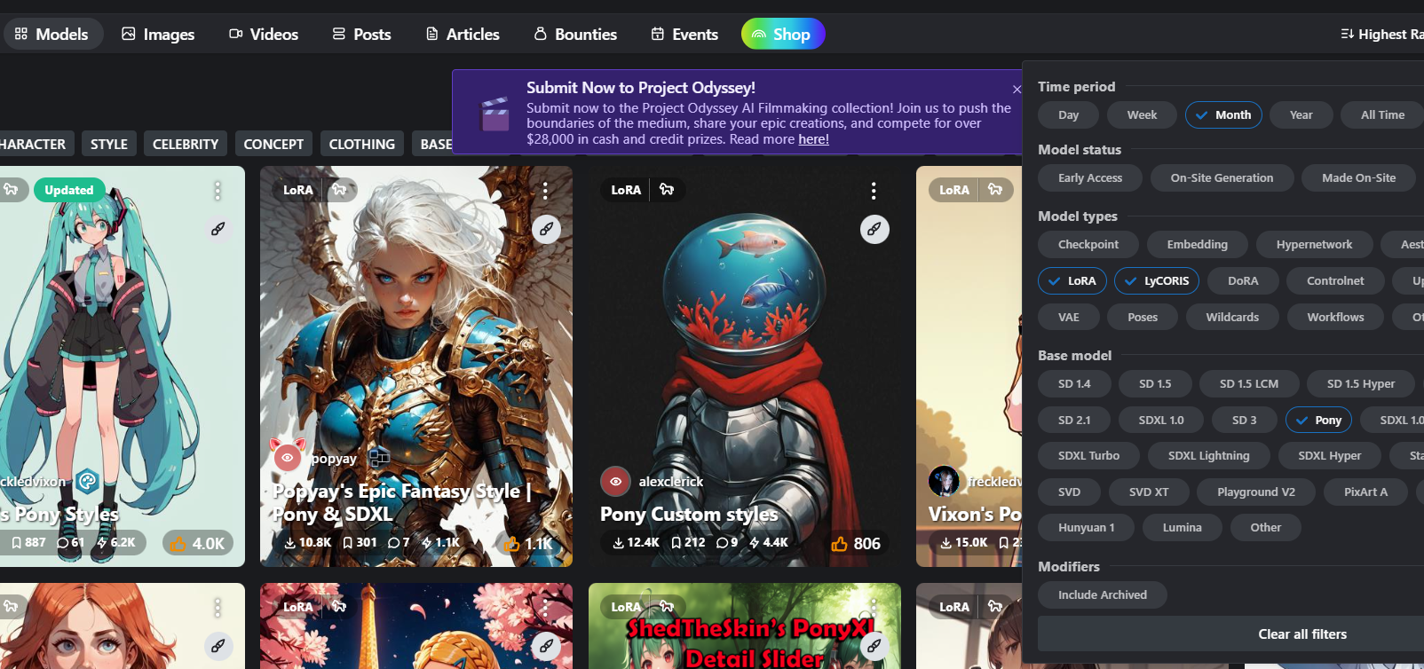The width and height of the screenshot is (1424, 669).
Task: Select the Checkpoint model type filter
Action: 1088,244
